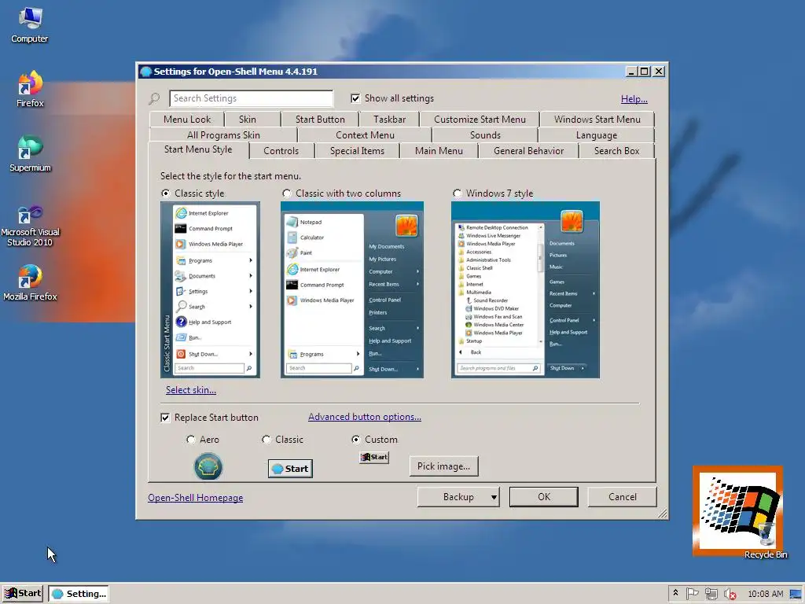Click the Cancel button
This screenshot has height=604, width=805.
point(623,497)
